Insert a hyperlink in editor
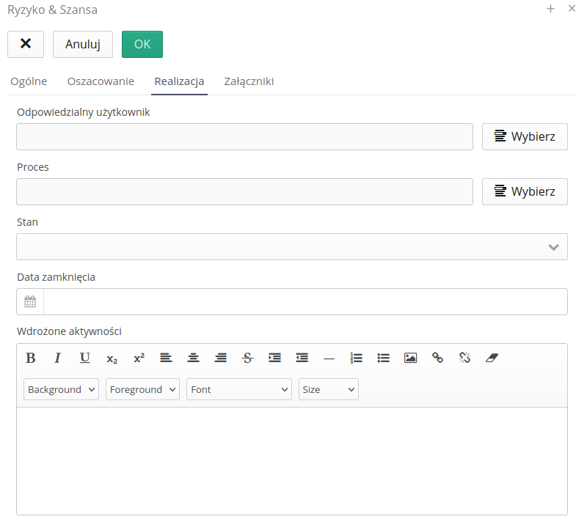The height and width of the screenshot is (530, 576). click(437, 358)
